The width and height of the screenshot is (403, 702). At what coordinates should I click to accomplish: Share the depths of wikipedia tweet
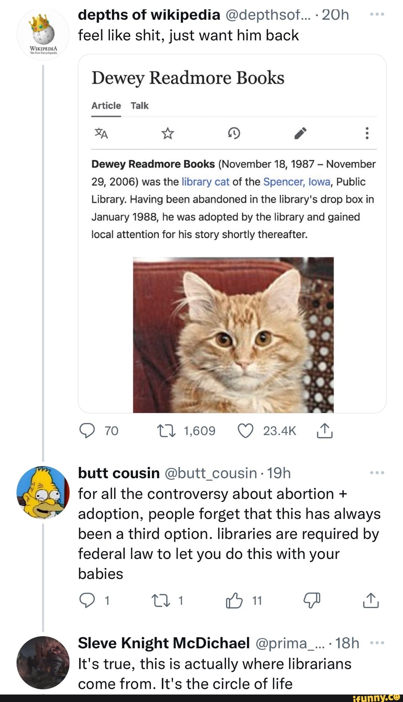pyautogui.click(x=324, y=431)
